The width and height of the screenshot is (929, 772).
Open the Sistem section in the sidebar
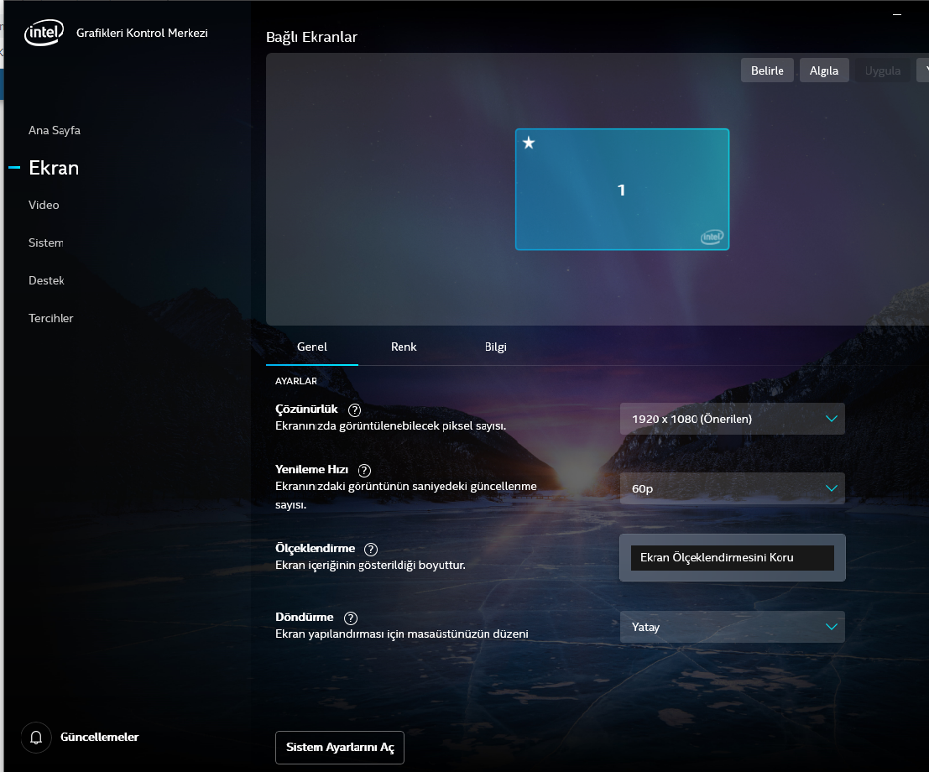point(46,243)
